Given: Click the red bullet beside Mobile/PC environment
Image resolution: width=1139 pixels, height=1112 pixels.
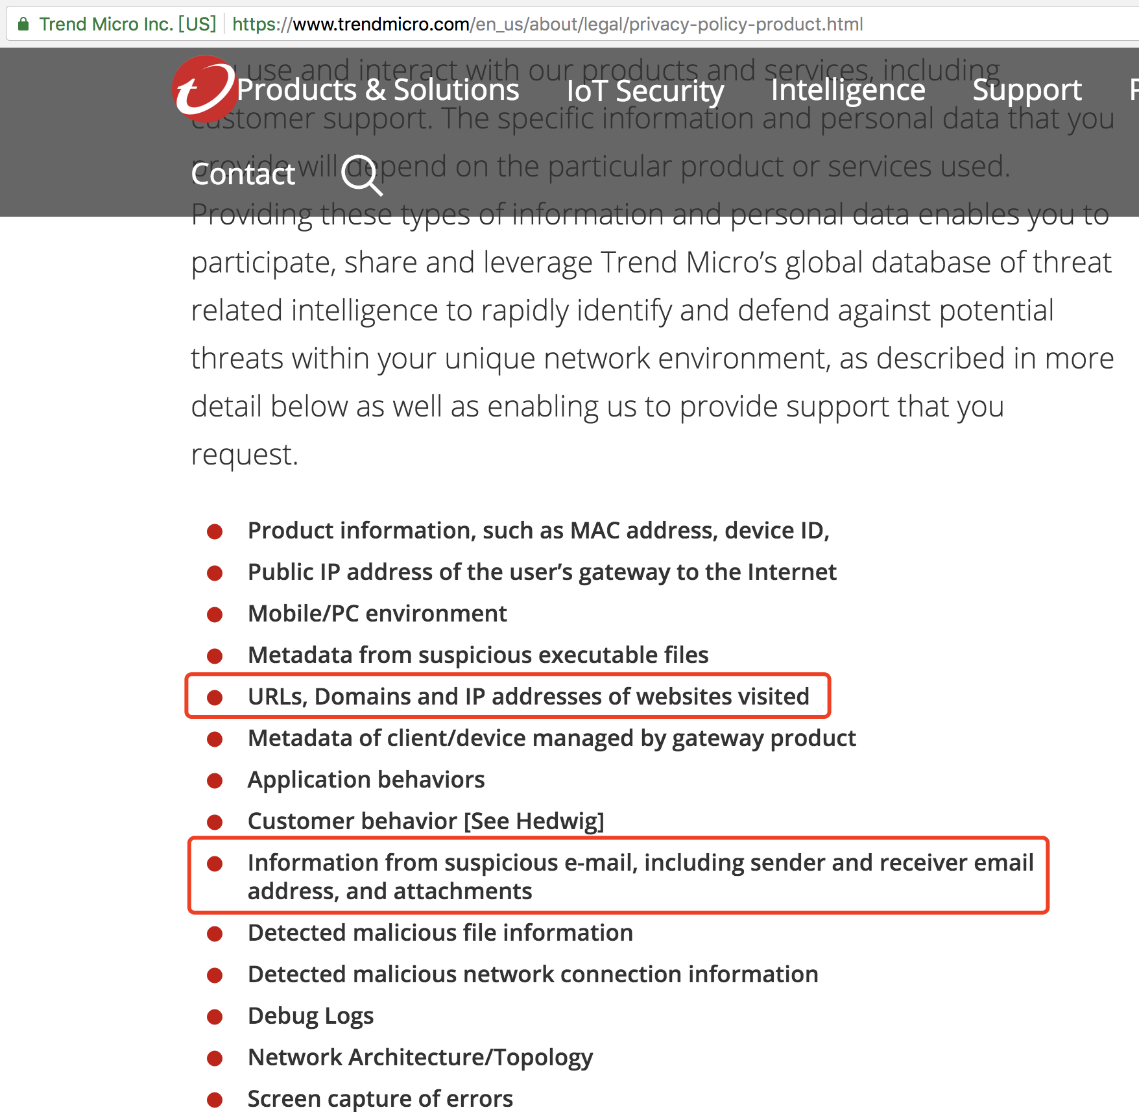Looking at the screenshot, I should pos(215,614).
